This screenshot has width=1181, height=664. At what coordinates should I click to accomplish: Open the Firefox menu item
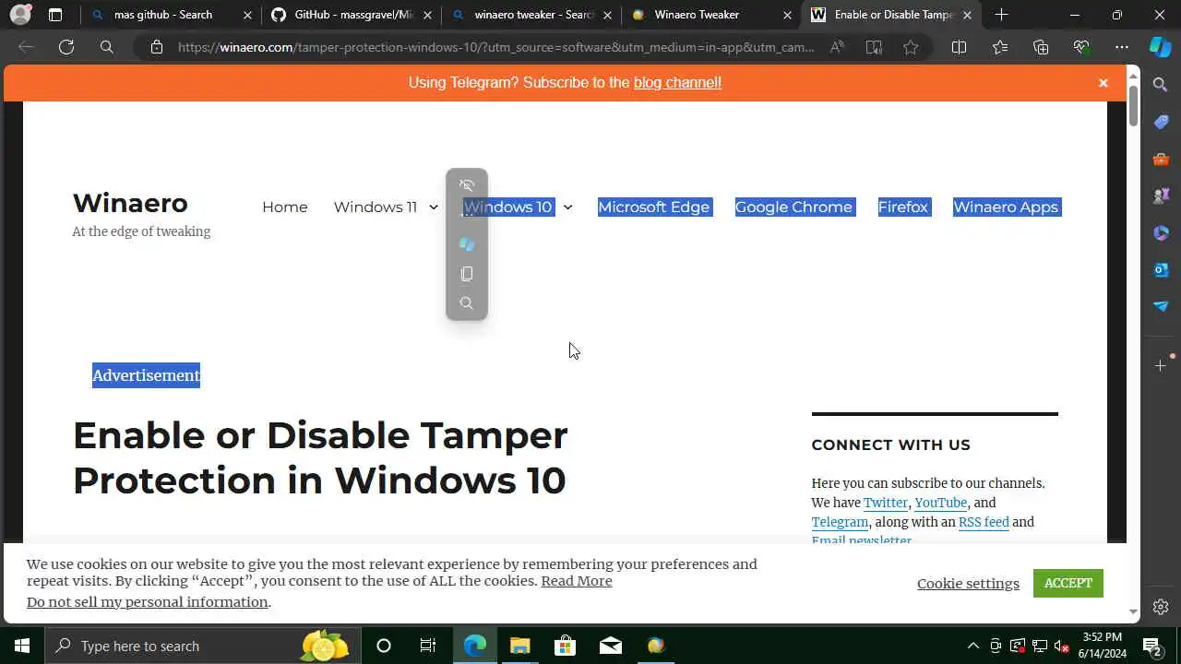coord(902,207)
